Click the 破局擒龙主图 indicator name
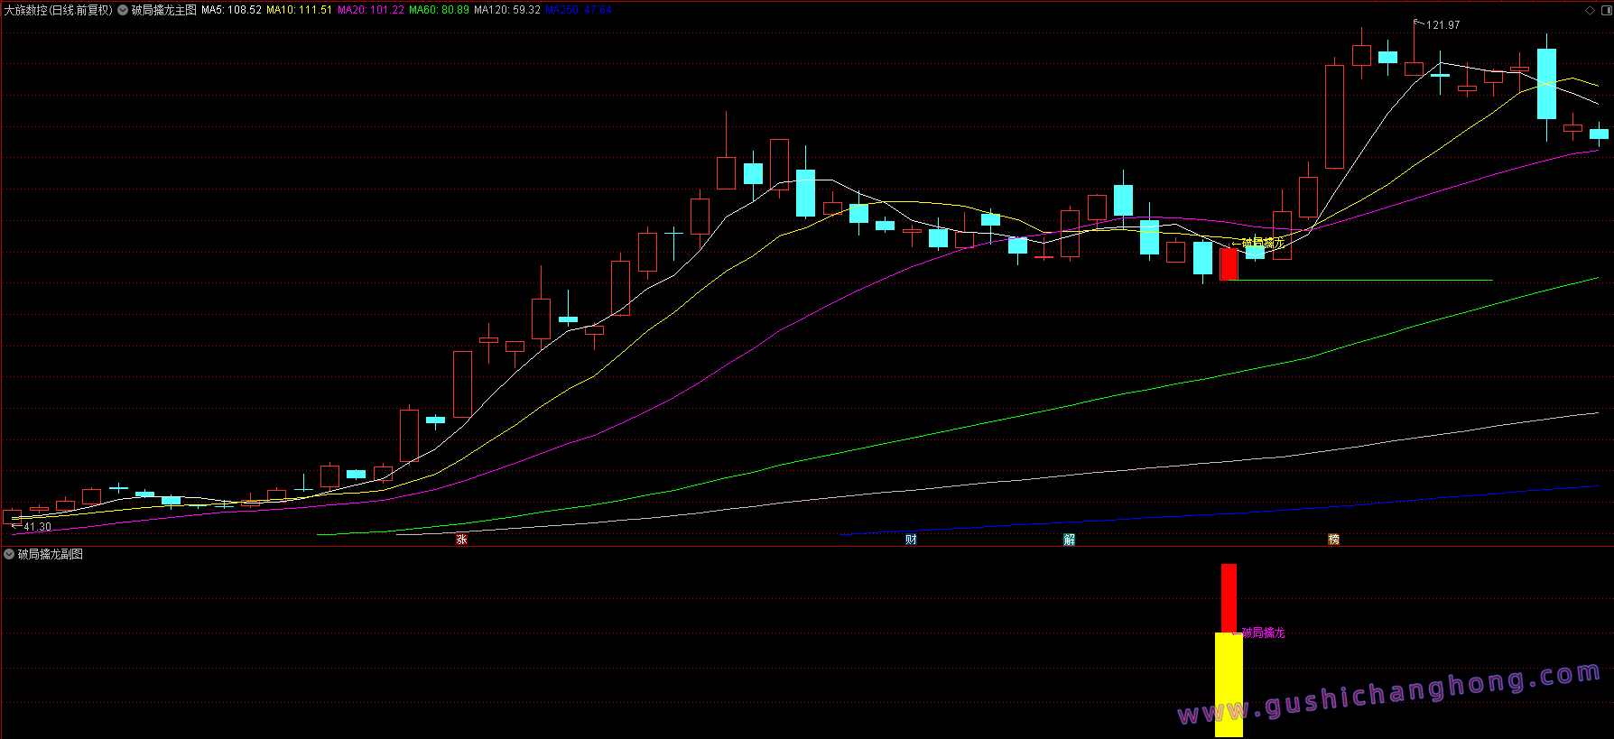 [163, 10]
